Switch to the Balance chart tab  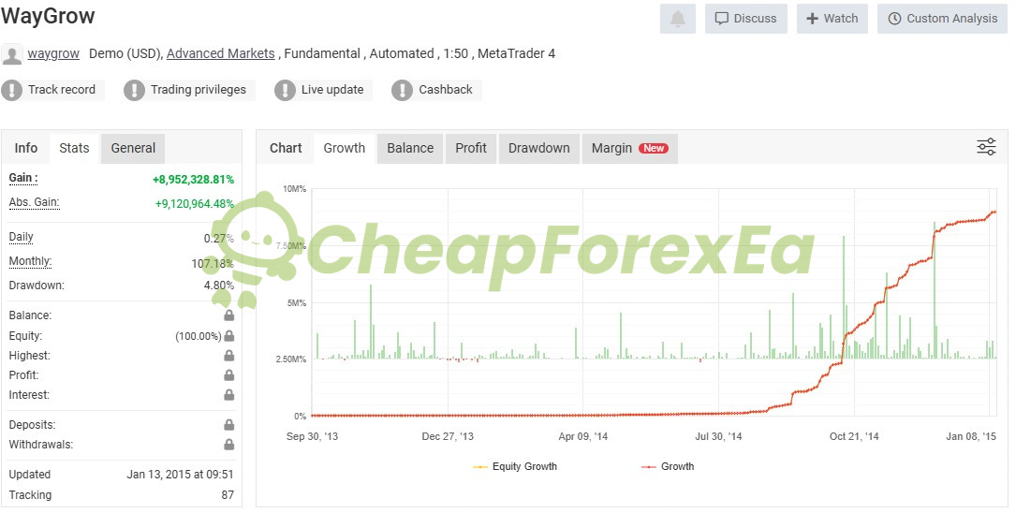pos(410,148)
